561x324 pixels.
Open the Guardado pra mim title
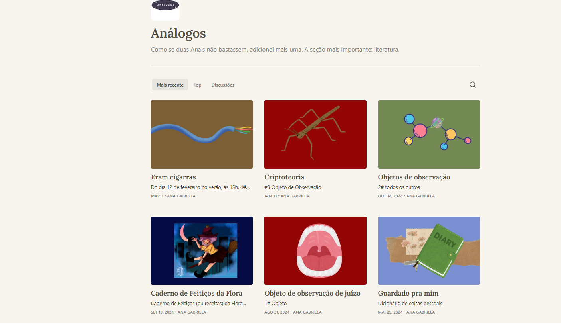tap(408, 293)
